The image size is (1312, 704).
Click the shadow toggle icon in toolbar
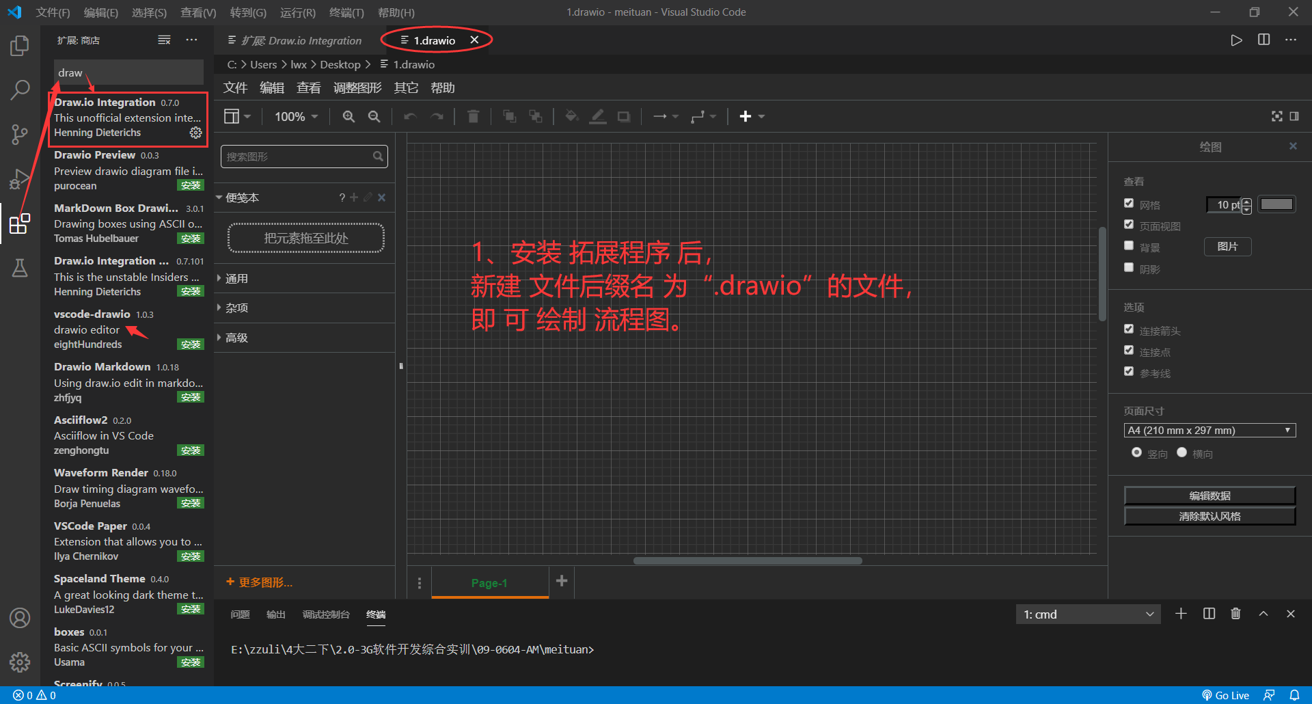[624, 117]
